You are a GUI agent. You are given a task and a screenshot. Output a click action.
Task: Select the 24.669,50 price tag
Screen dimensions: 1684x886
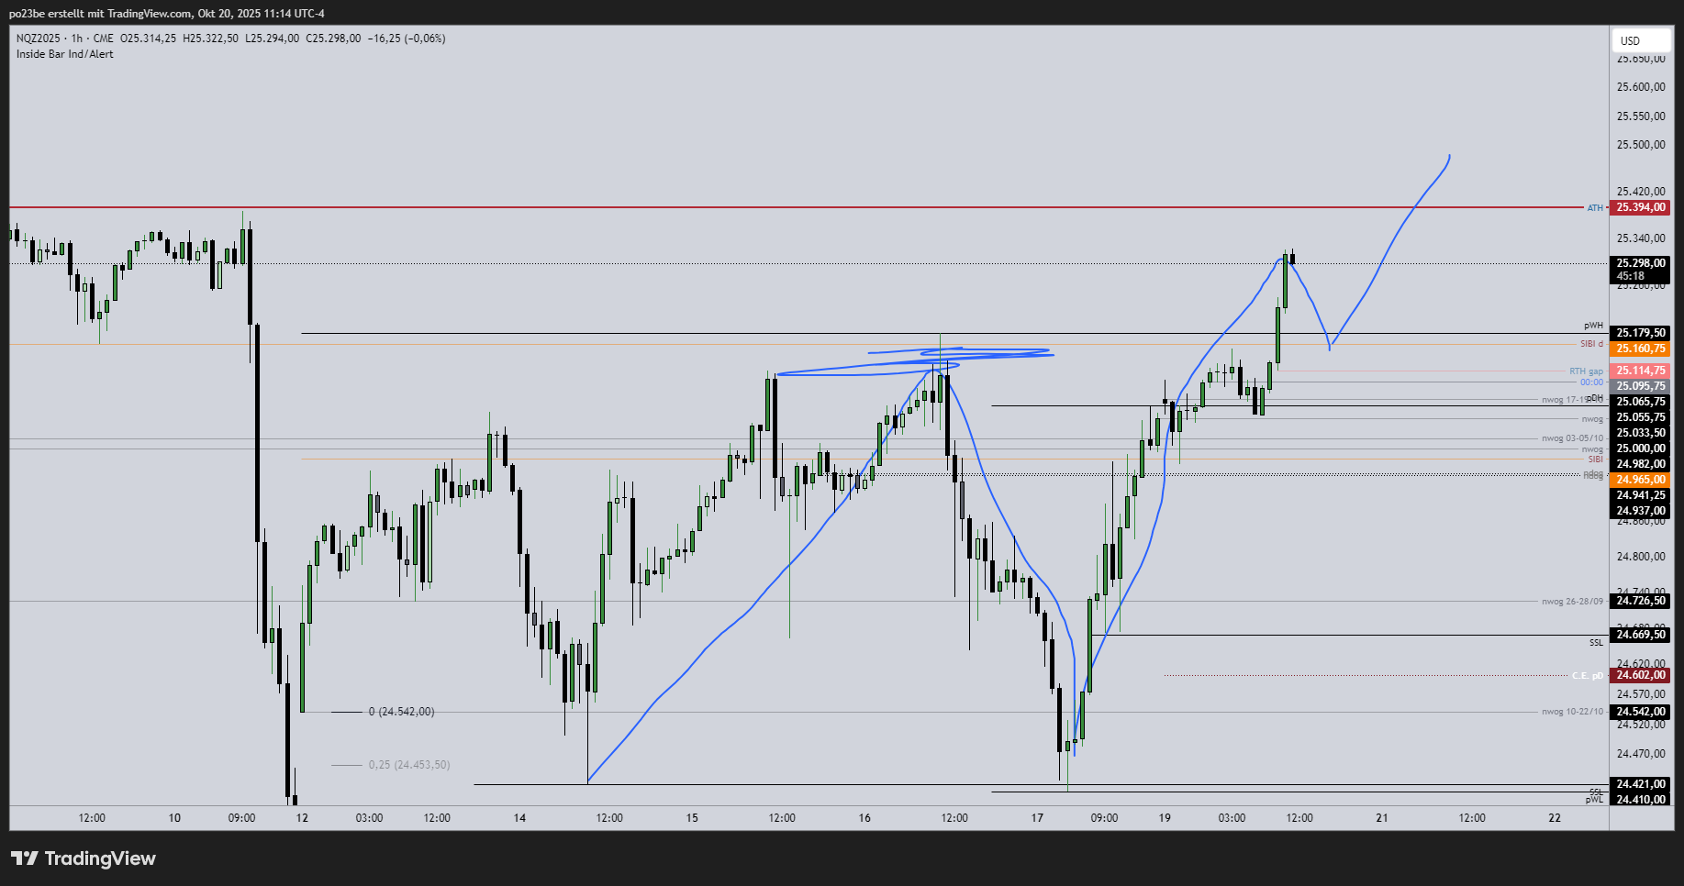[x=1641, y=635]
